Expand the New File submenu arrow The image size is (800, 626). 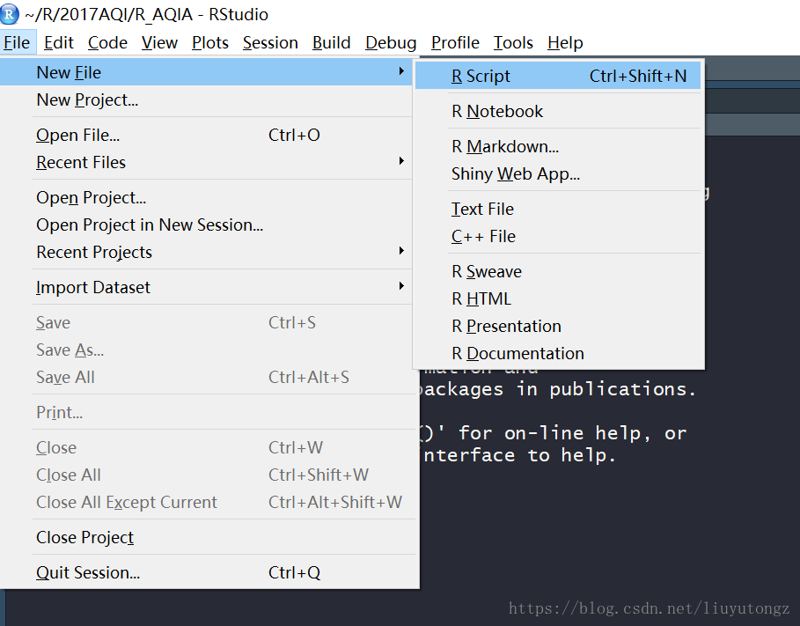[401, 71]
